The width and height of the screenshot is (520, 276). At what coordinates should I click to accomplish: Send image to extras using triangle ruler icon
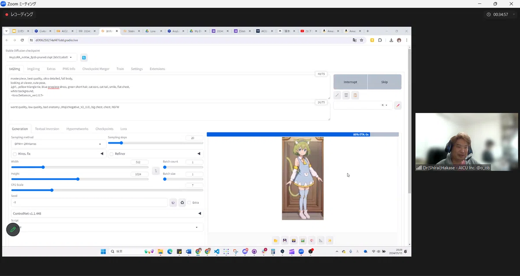click(321, 241)
